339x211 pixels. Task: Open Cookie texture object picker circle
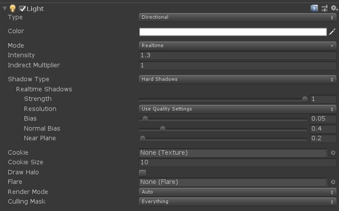(333, 153)
